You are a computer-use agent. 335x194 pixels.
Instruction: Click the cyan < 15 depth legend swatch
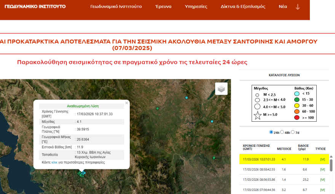(297, 94)
